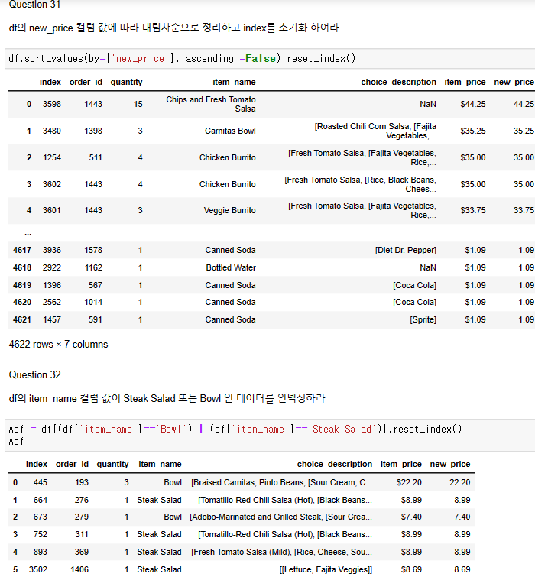Click the $8.69 item price cell

coord(411,569)
